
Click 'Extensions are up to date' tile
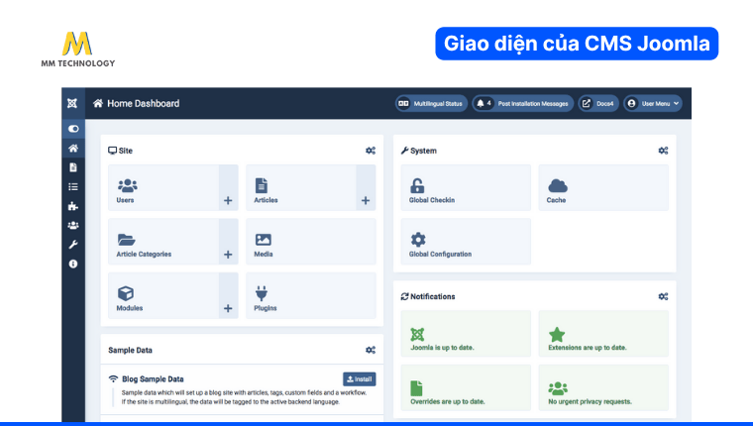click(603, 334)
